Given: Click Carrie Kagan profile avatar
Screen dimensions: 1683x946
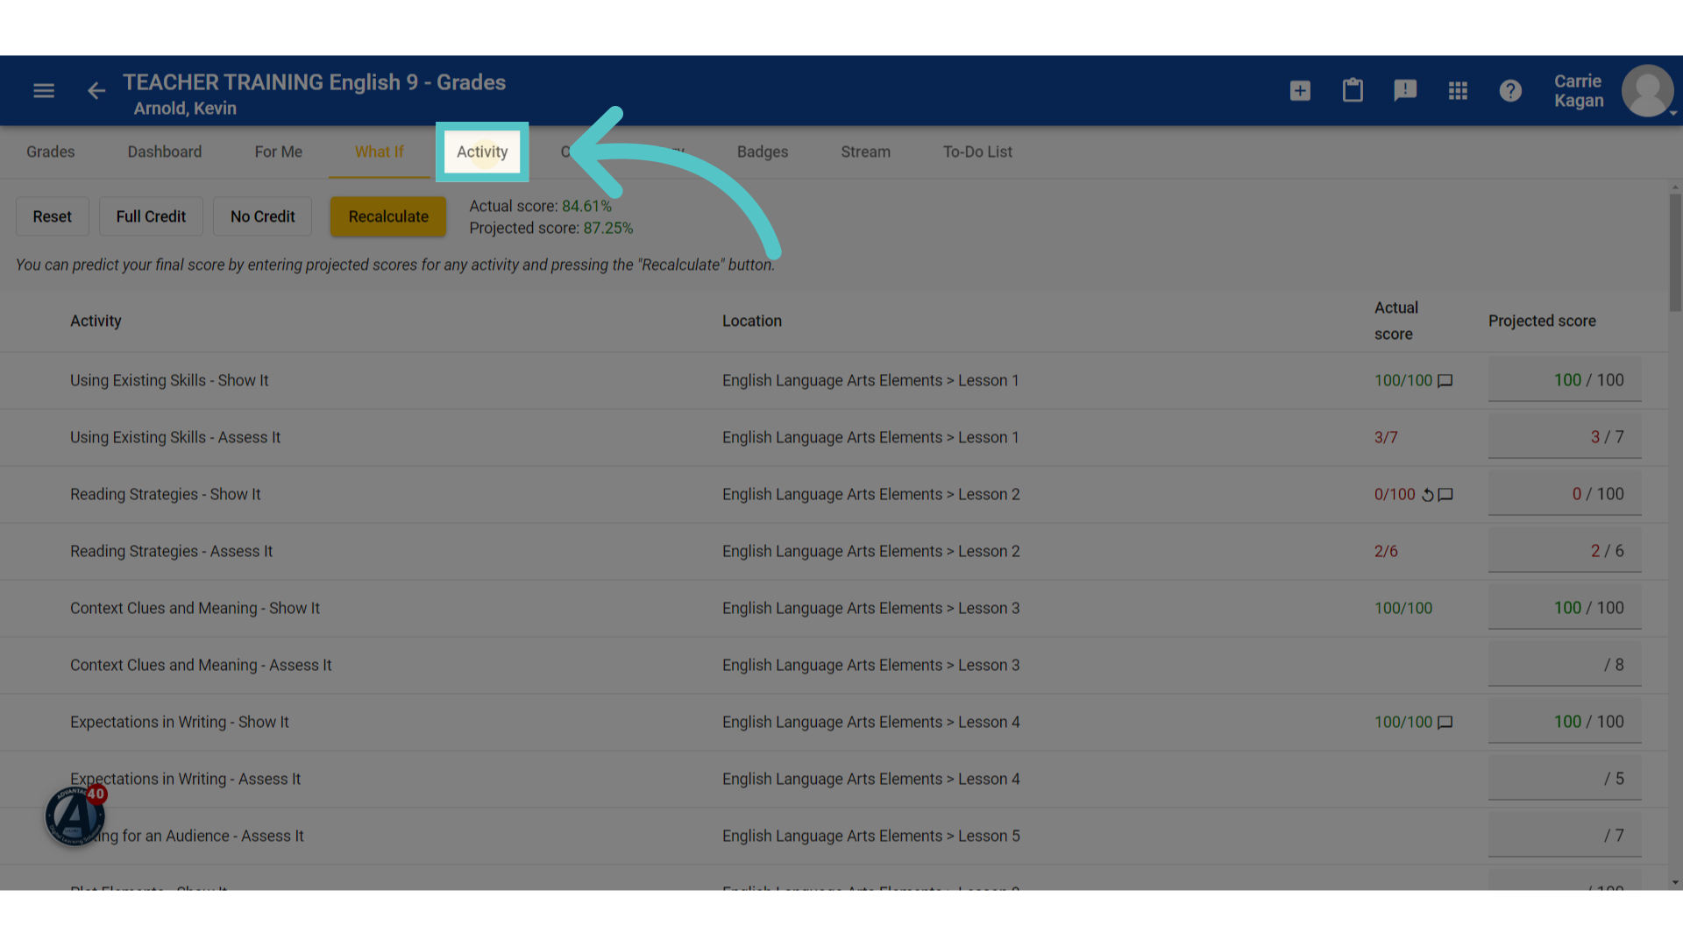Looking at the screenshot, I should (1647, 90).
